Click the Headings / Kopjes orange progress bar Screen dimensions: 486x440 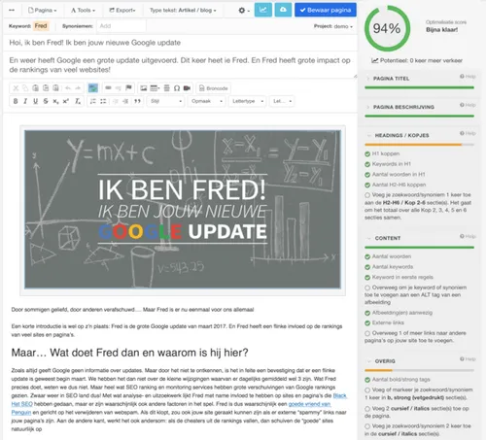(419, 145)
